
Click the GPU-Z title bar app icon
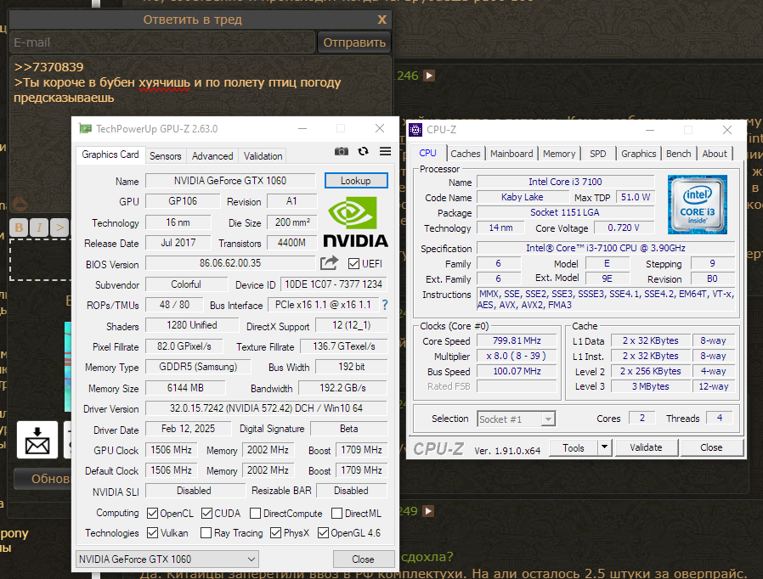tap(86, 129)
